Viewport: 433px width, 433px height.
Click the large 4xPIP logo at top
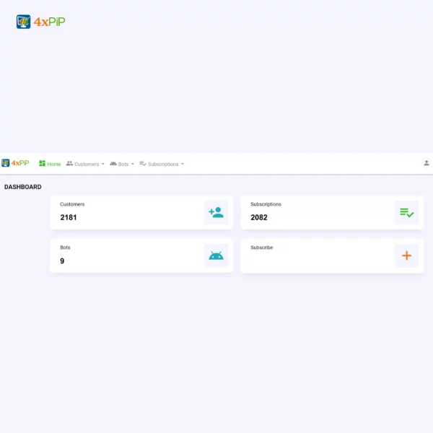[x=41, y=22]
